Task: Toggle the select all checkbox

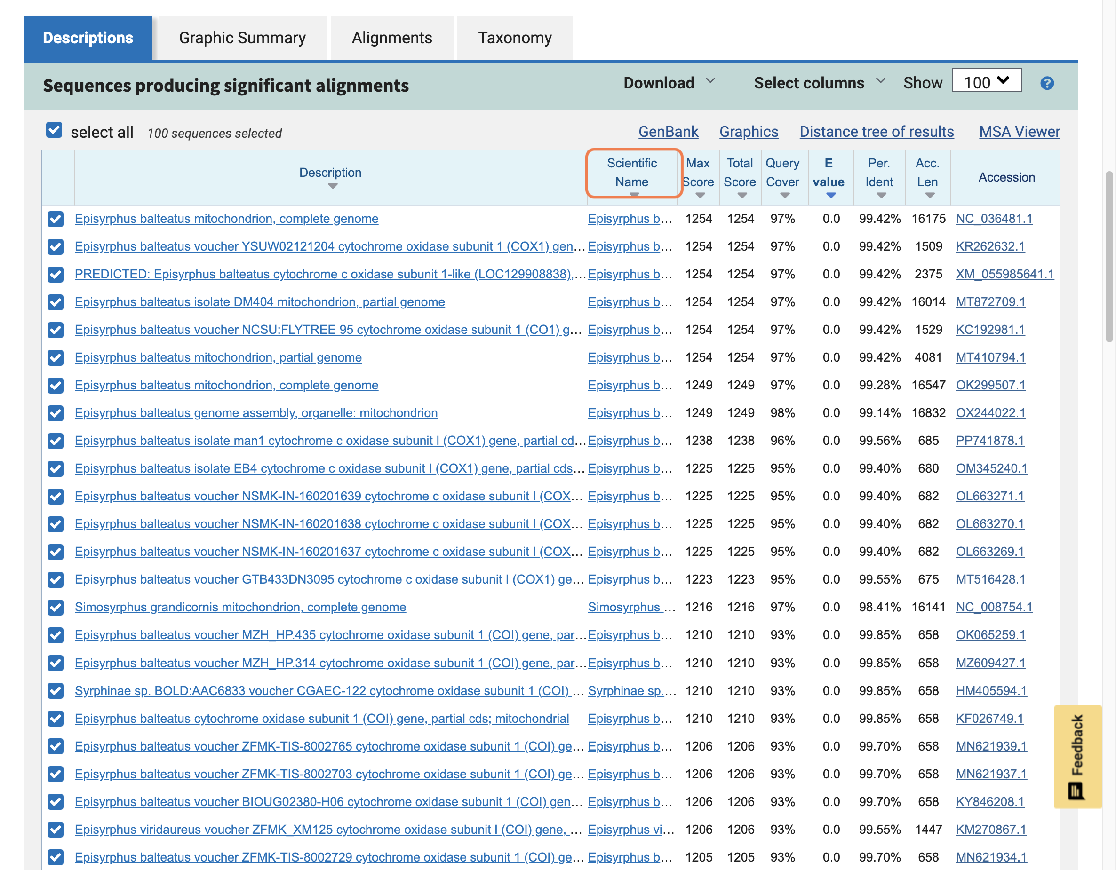Action: click(54, 130)
